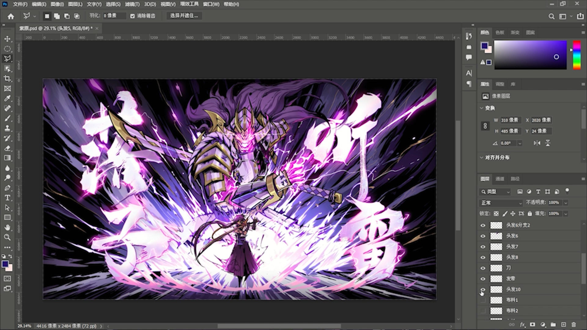Select the Spot Healing Brush tool
The width and height of the screenshot is (587, 330).
pyautogui.click(x=7, y=108)
